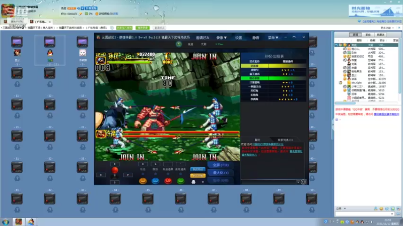Click the gray 邀请好友 button in breadcrumb bar

[159, 28]
